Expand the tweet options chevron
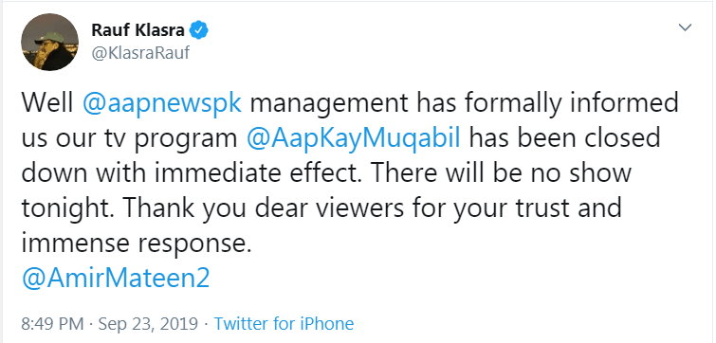 pos(685,27)
